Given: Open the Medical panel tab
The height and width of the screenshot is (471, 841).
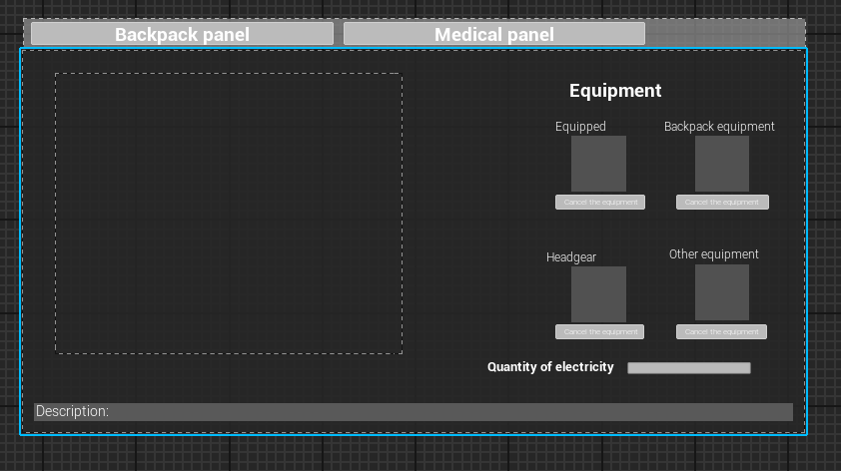Looking at the screenshot, I should pyautogui.click(x=494, y=34).
